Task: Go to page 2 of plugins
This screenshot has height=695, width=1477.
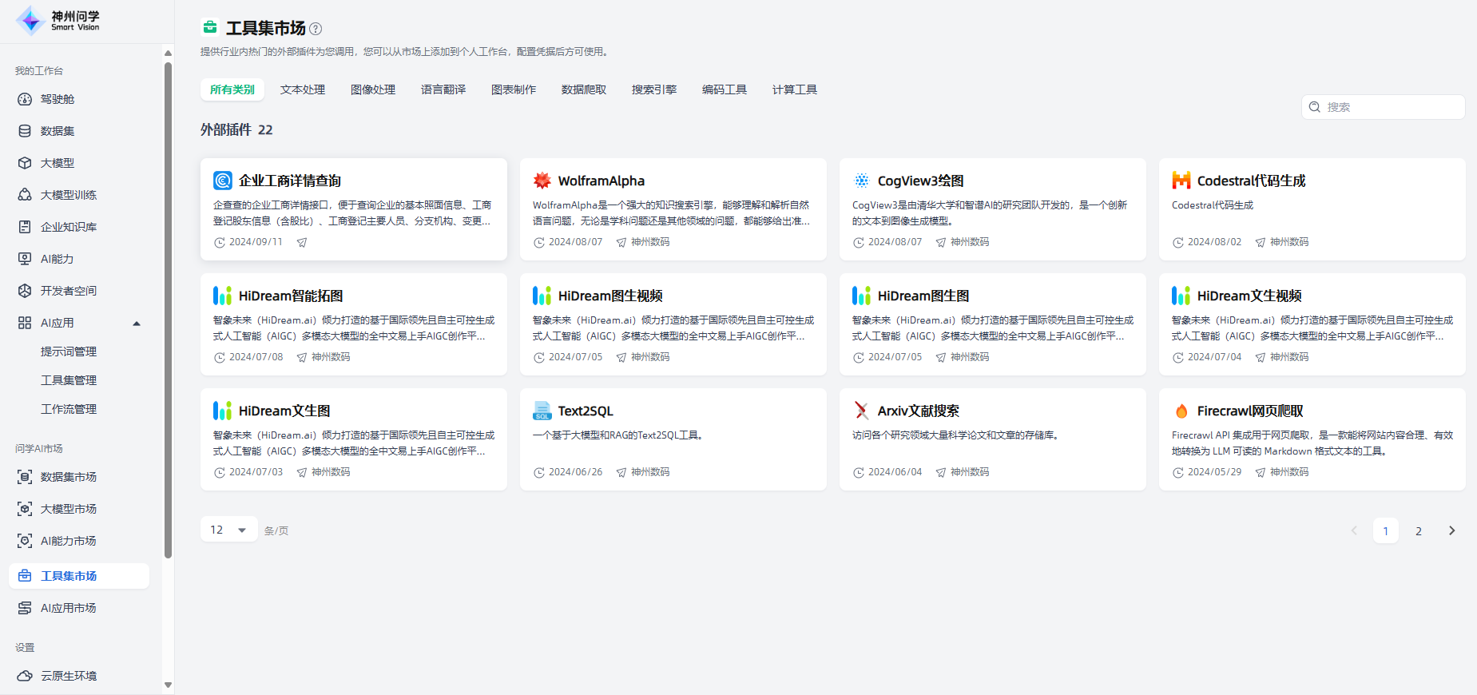Action: (x=1419, y=530)
